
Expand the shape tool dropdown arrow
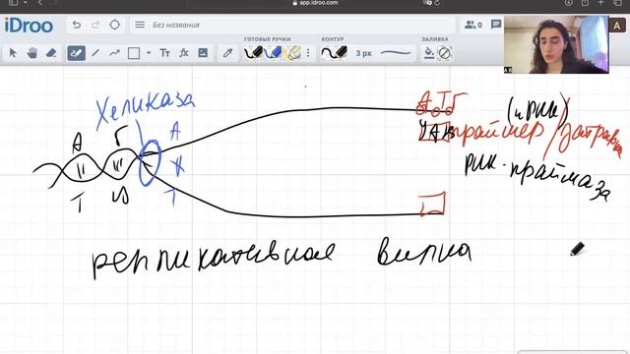tap(149, 53)
